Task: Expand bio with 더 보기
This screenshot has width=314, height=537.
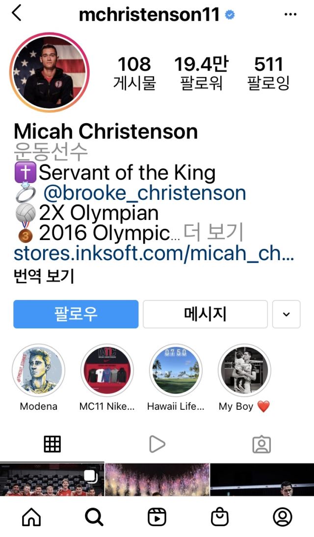Action: click(213, 232)
